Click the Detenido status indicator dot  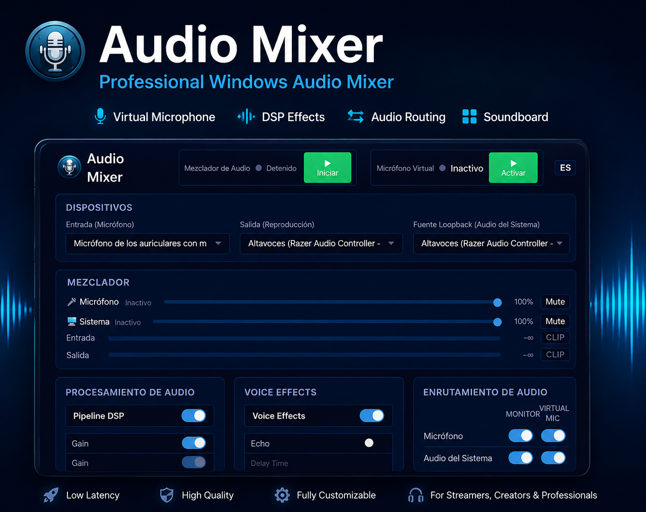(259, 168)
